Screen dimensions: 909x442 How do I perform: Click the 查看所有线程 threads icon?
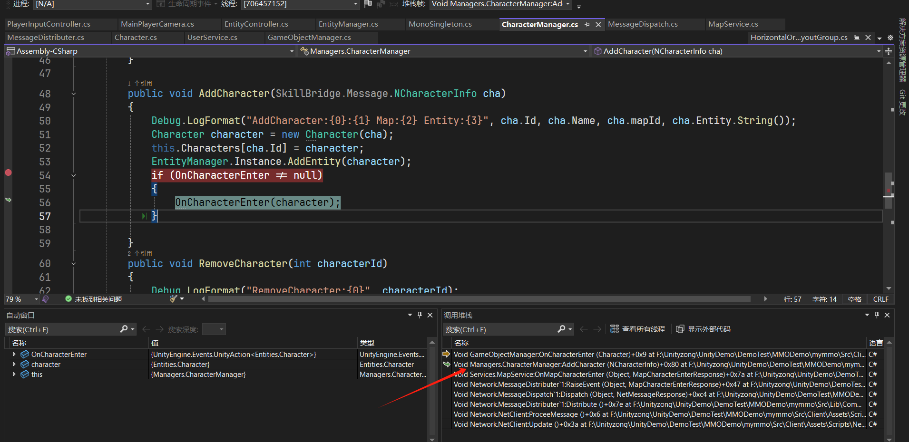click(615, 329)
